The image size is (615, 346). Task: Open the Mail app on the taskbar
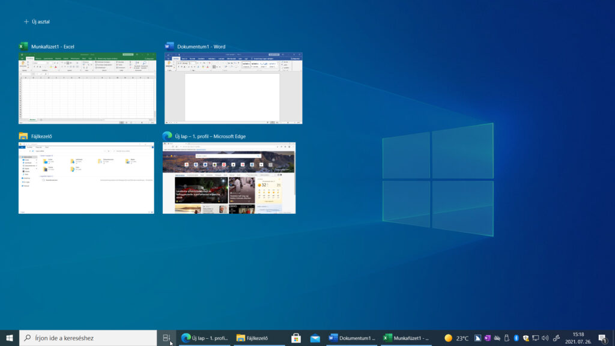315,338
